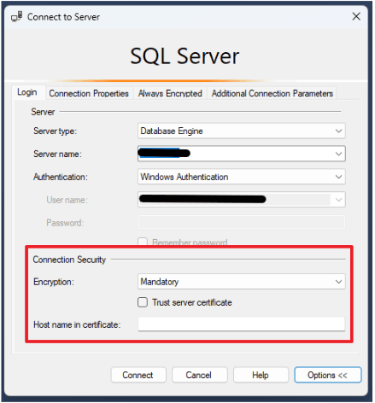Click the Connection Security section label
The width and height of the screenshot is (375, 403).
(x=69, y=260)
